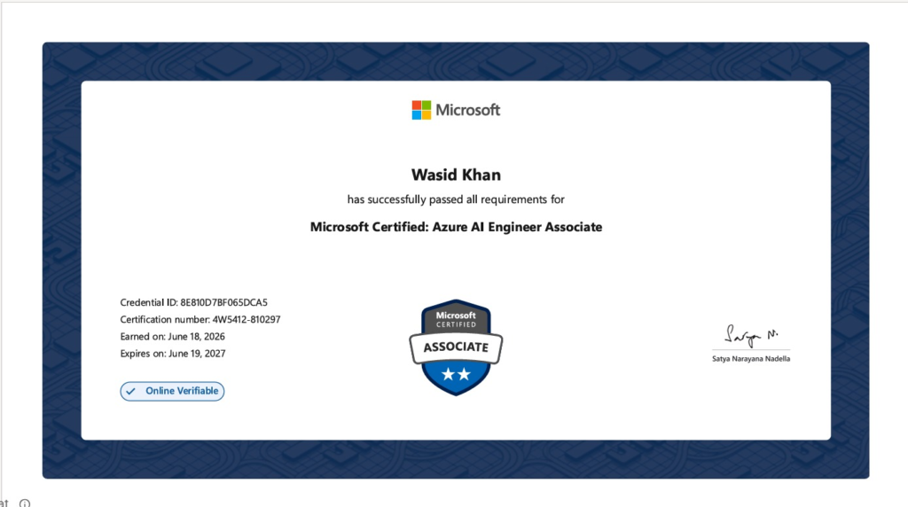Screen dimensions: 908x507
Task: Click the Satya Narayana Nadella printed name
Action: pos(751,359)
